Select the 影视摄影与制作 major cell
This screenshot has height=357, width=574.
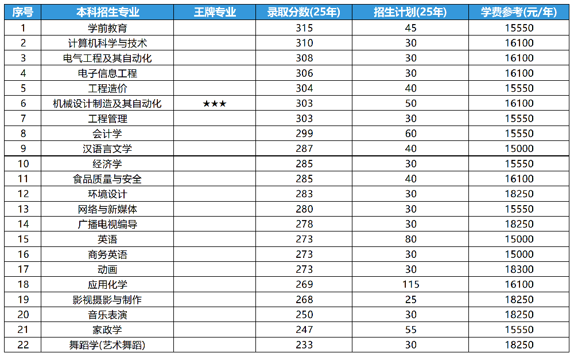(107, 300)
